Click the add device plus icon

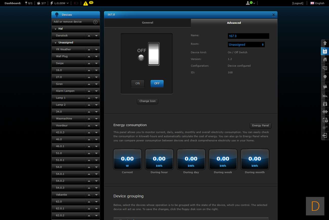point(95,22)
